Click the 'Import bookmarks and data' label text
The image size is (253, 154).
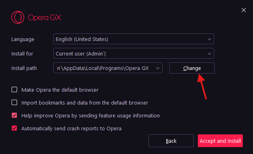click(x=85, y=103)
